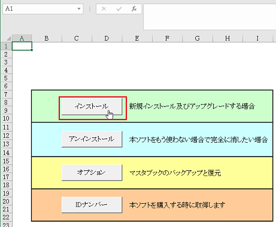The width and height of the screenshot is (276, 227).
Task: Click text 新規インストール及びアップグレードする場合
Action: pos(192,106)
